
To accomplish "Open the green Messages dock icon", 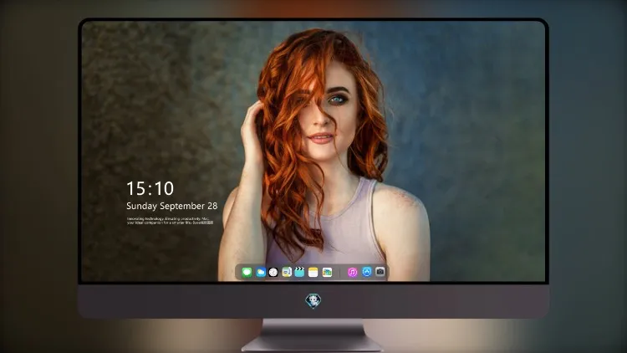I will [247, 272].
